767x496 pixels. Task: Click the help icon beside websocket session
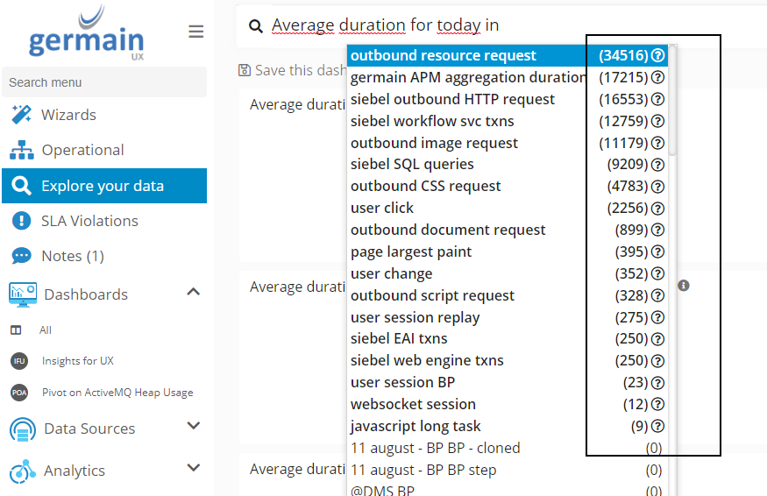click(x=657, y=405)
